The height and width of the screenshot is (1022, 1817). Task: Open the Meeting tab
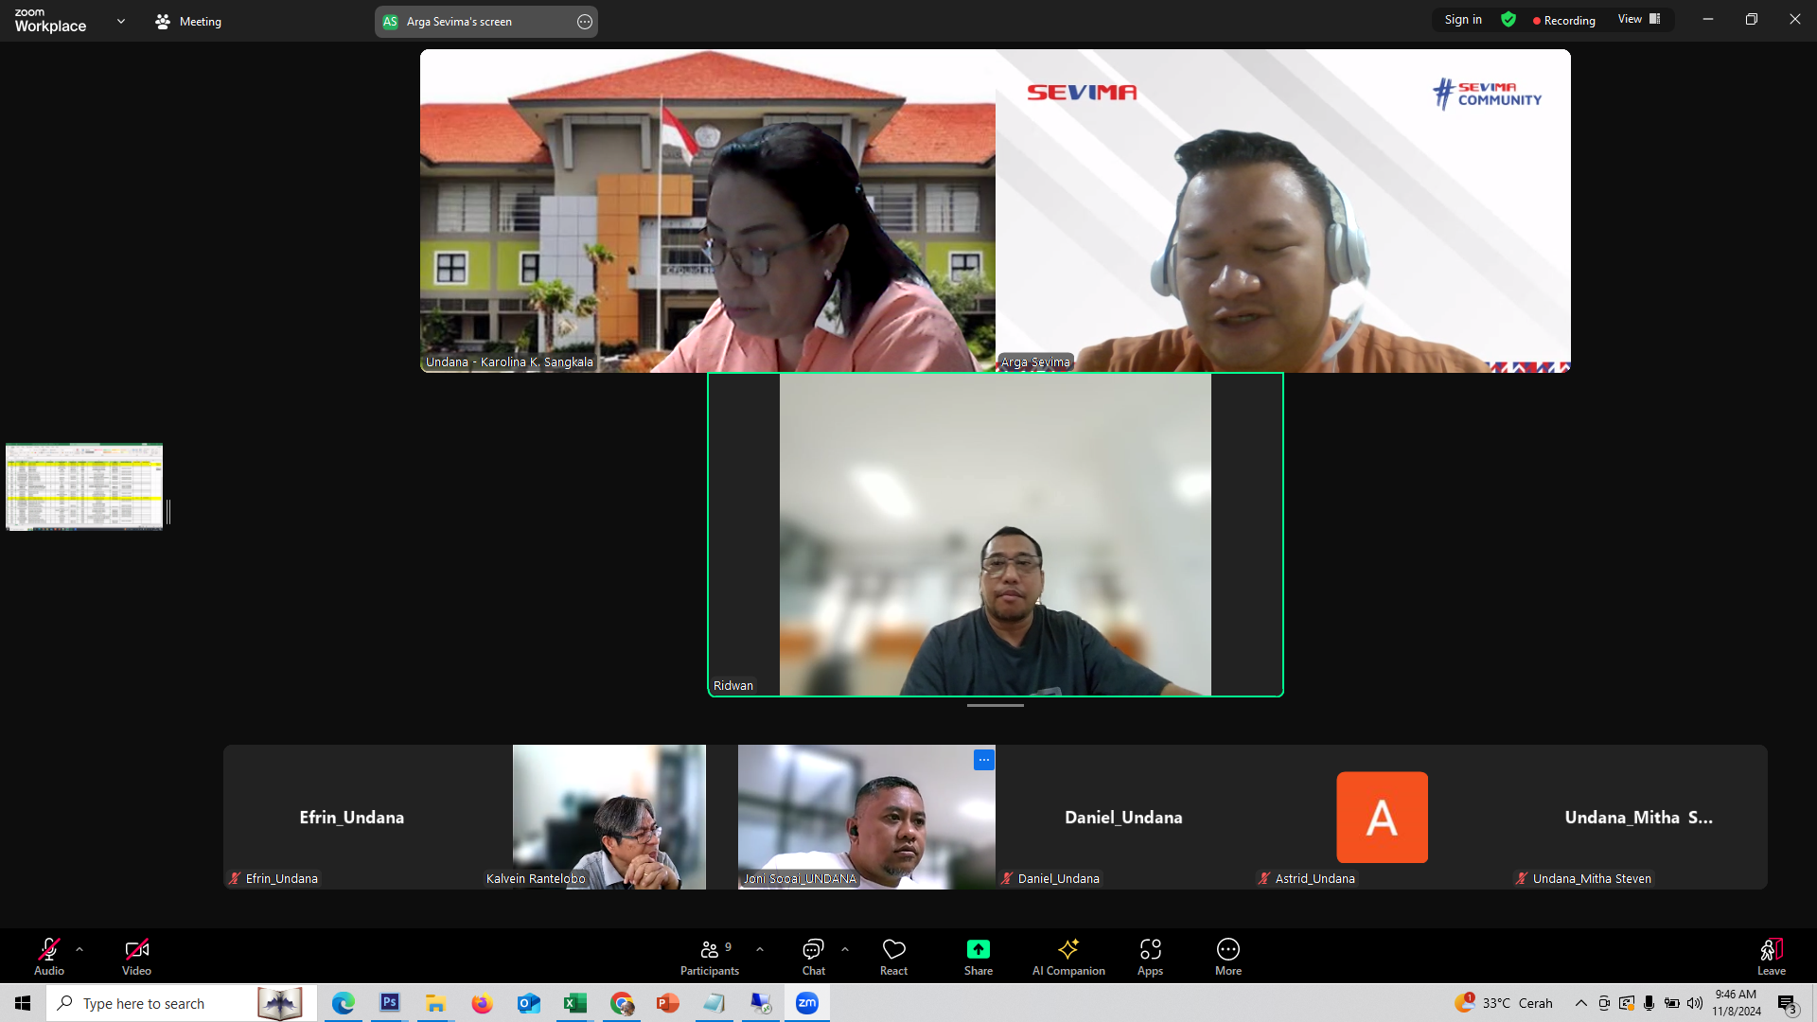[188, 21]
